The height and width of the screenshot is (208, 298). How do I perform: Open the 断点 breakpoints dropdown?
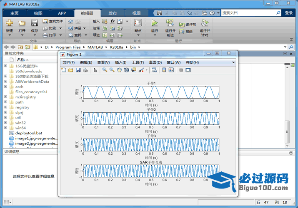(x=138, y=35)
